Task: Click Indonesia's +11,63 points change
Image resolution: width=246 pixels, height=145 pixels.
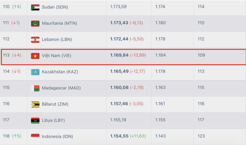Action: pyautogui.click(x=138, y=136)
